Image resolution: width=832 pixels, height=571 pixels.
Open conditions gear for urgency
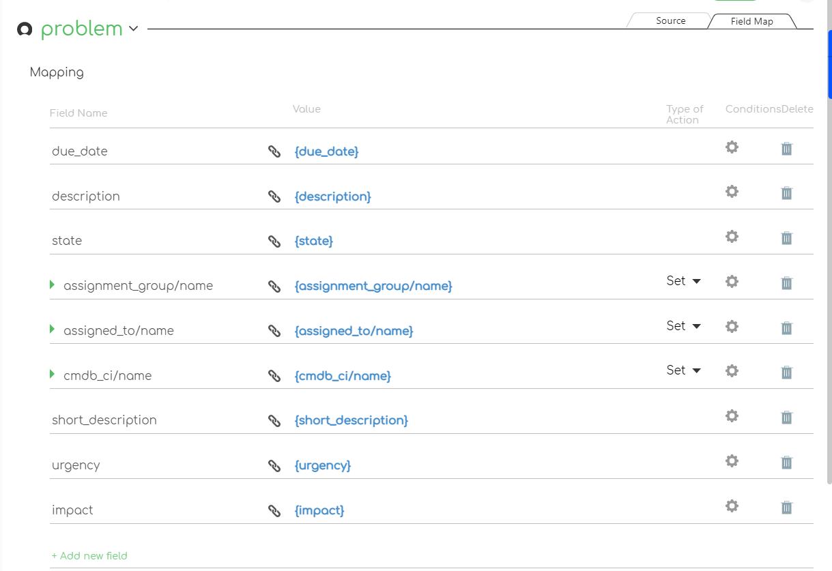tap(732, 460)
